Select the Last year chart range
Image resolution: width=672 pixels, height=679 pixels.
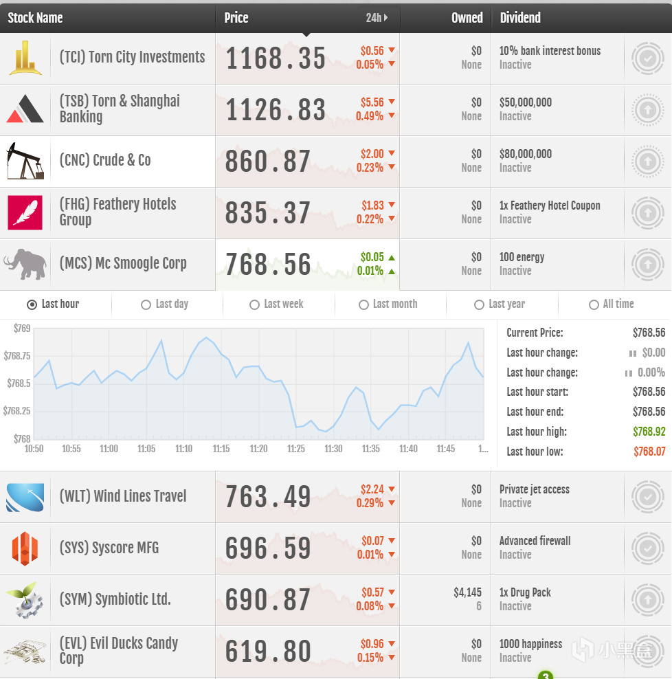click(500, 304)
